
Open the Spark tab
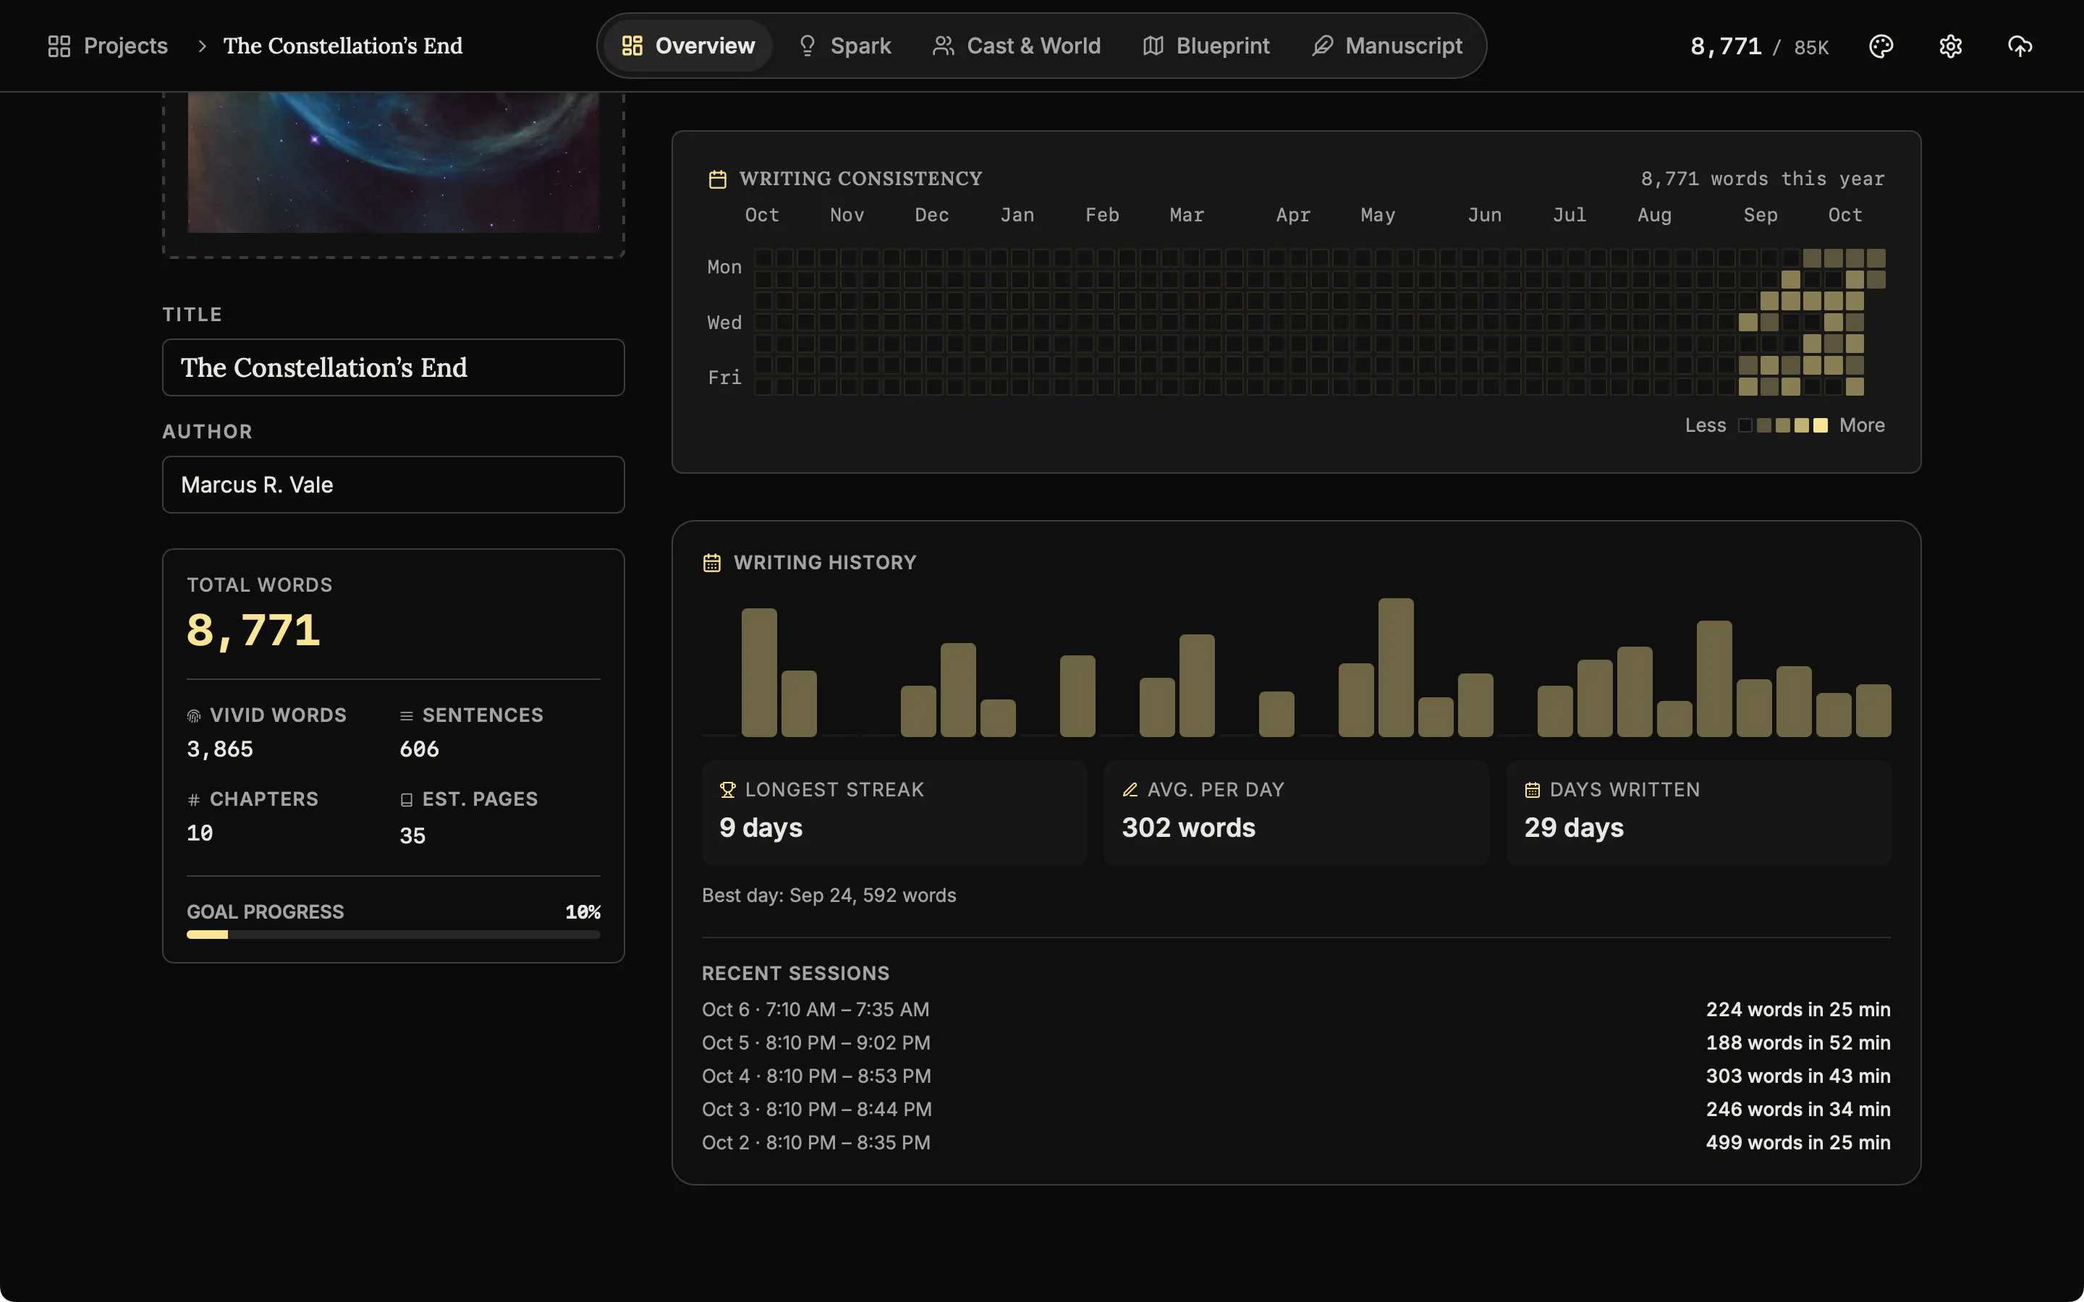pyautogui.click(x=844, y=46)
